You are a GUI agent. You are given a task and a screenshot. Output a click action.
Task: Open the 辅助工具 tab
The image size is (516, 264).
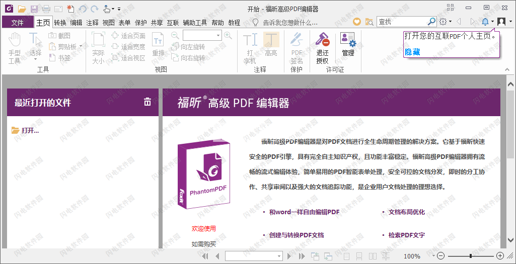pyautogui.click(x=195, y=22)
